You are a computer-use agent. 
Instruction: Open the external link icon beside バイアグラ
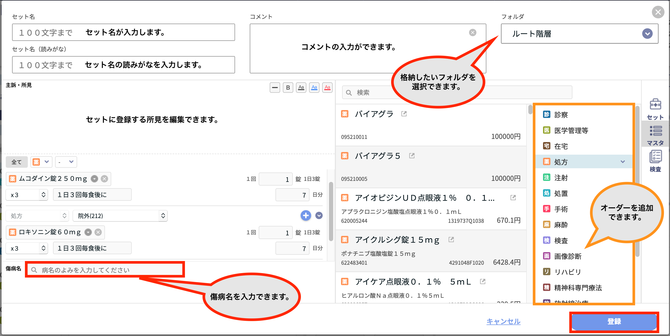404,114
